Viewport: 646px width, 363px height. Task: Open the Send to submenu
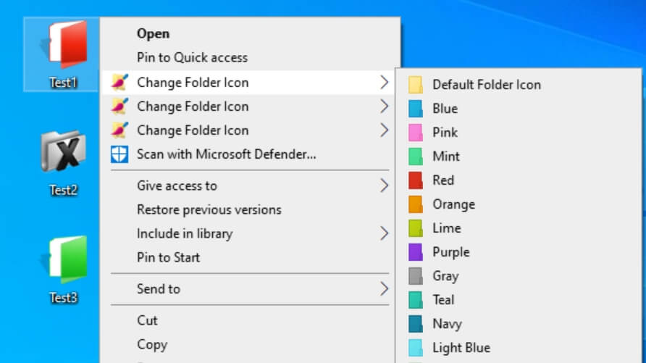coord(159,289)
